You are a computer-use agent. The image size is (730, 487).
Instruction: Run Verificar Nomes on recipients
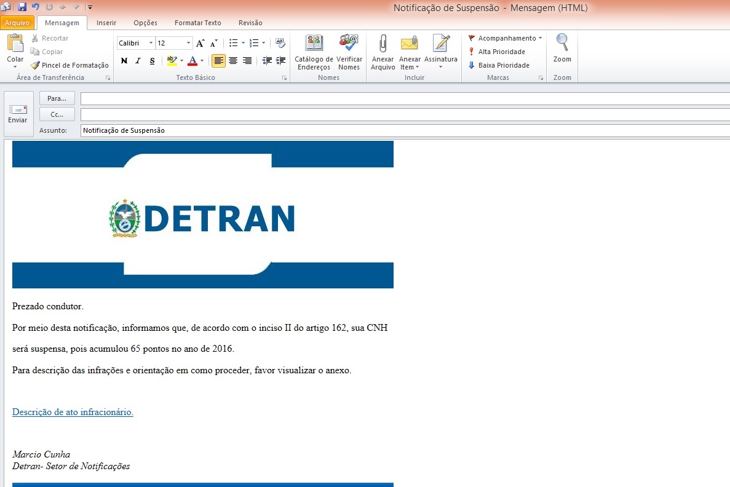click(349, 52)
